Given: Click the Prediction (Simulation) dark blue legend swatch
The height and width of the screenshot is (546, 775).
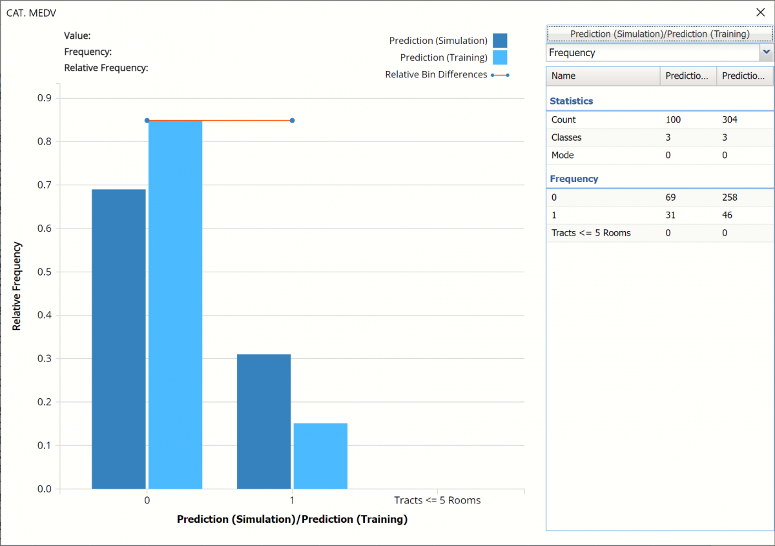Looking at the screenshot, I should pos(499,41).
